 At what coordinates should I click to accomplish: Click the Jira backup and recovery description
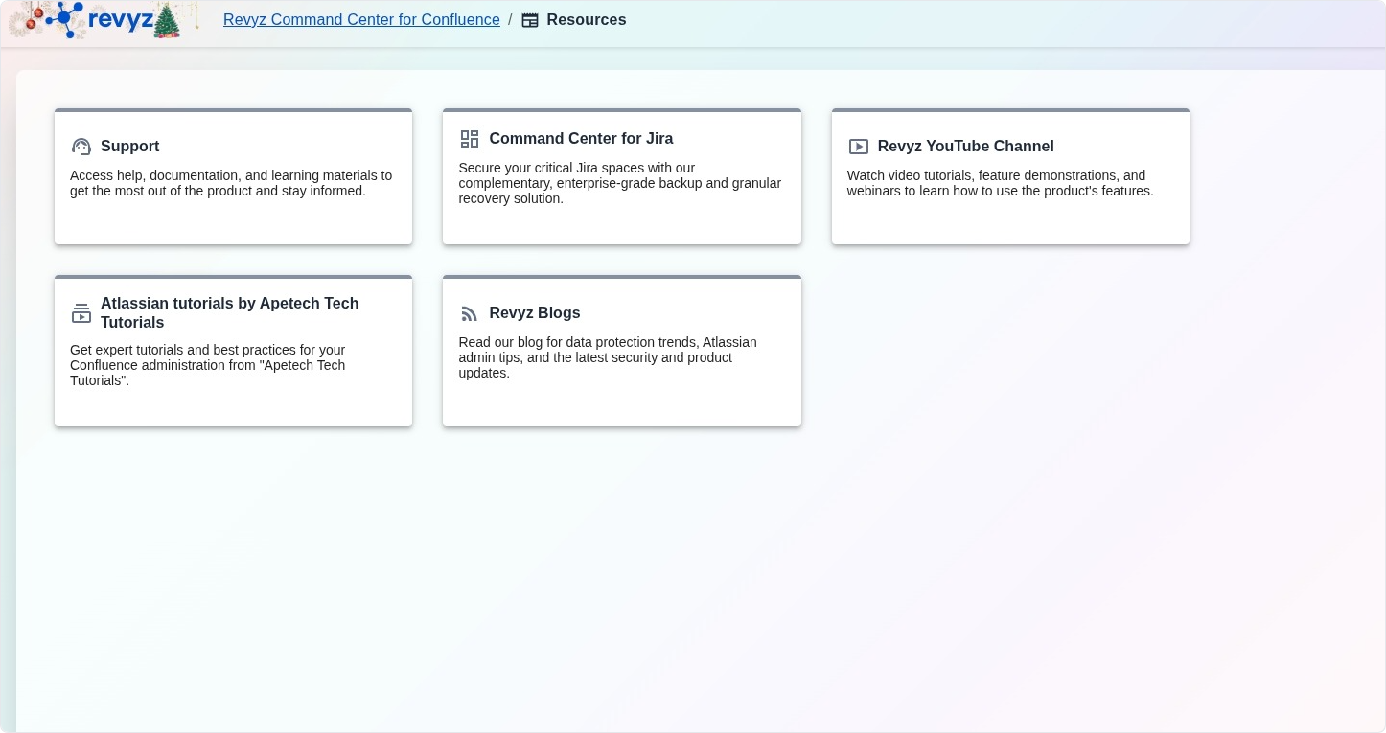point(619,183)
